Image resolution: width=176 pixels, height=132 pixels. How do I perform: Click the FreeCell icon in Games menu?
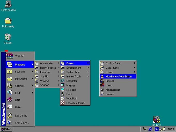[x=102, y=81]
